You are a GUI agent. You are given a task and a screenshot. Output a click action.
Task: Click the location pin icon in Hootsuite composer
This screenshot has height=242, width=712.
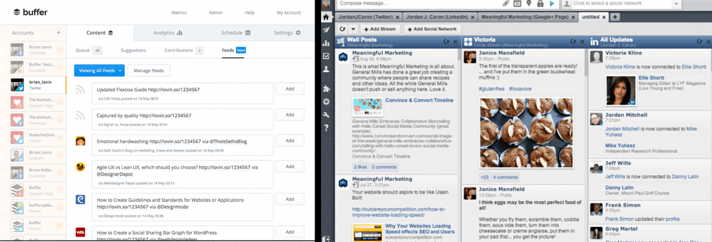pos(529,4)
